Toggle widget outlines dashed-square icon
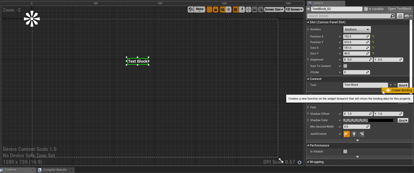The width and height of the screenshot is (414, 173). [209, 9]
